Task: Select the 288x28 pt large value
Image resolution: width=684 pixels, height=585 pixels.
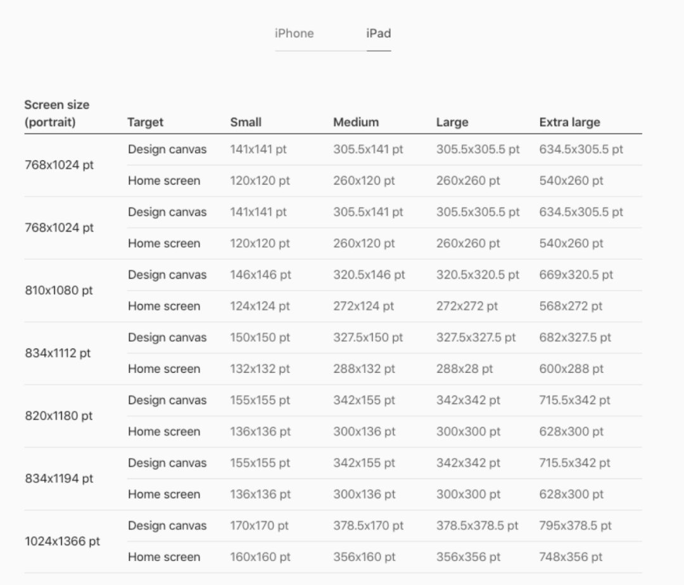Action: [464, 369]
